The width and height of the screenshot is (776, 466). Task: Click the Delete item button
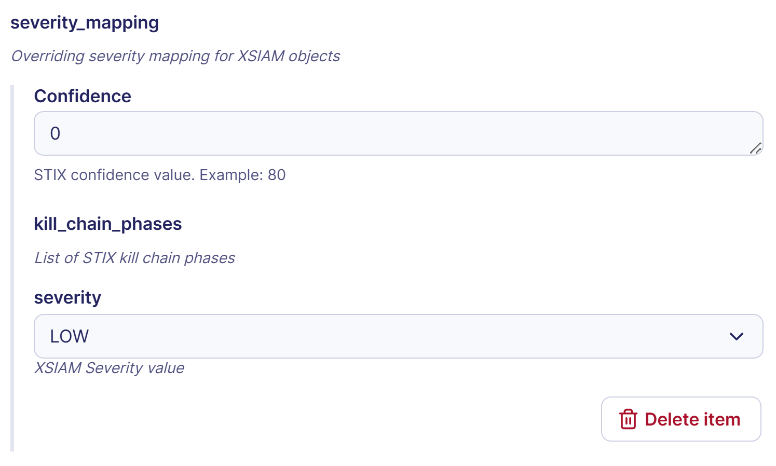(x=681, y=419)
